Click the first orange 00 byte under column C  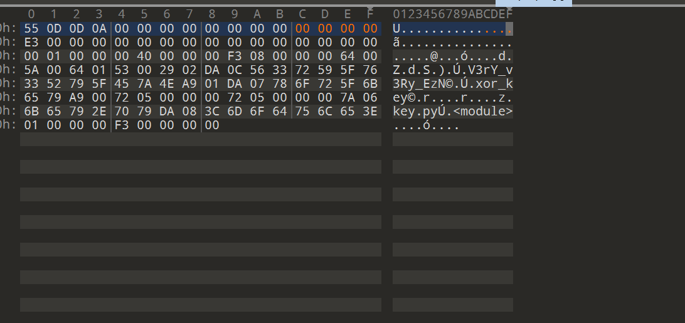point(302,29)
